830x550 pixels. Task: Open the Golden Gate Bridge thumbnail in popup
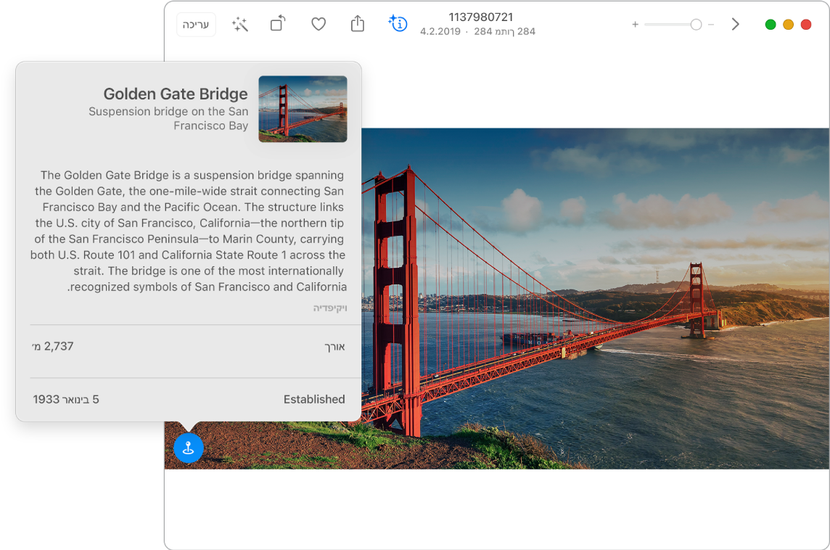coord(303,109)
